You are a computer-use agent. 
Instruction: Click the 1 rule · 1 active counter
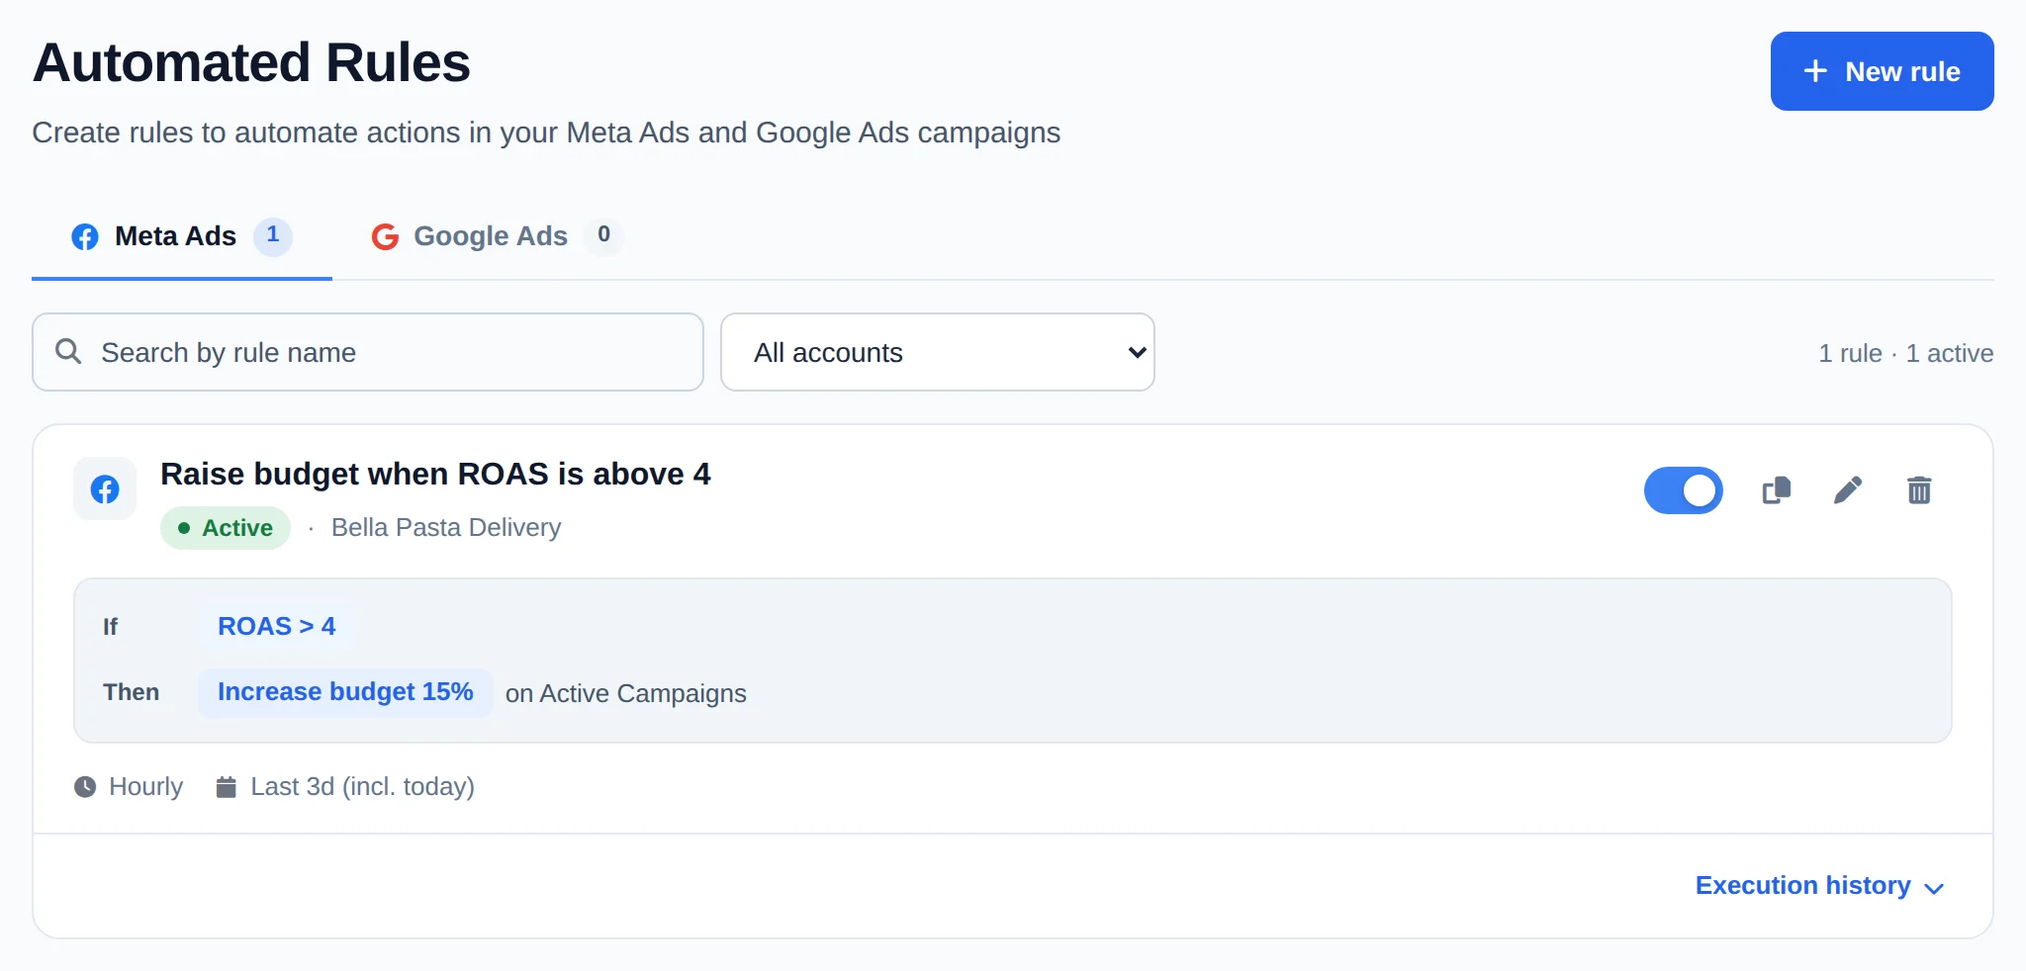pos(1906,353)
